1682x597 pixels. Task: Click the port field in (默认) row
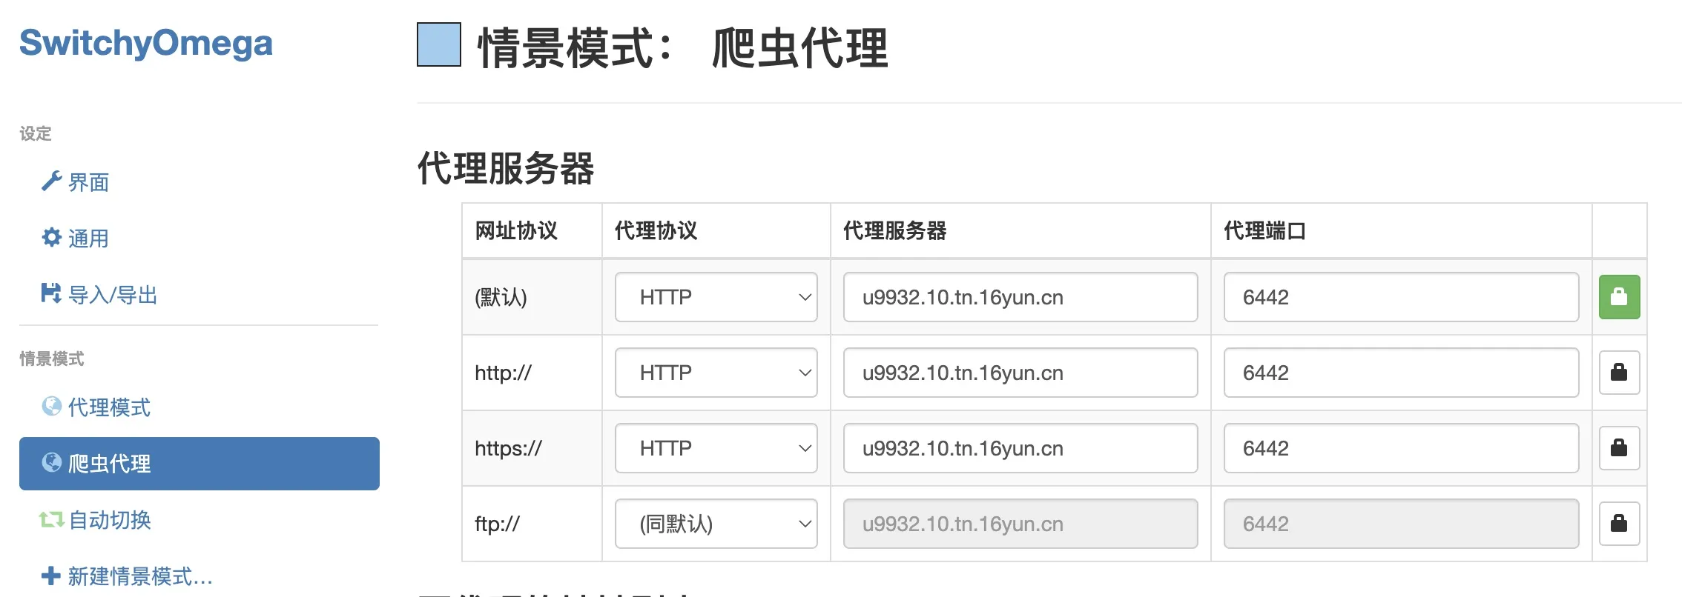pos(1402,297)
